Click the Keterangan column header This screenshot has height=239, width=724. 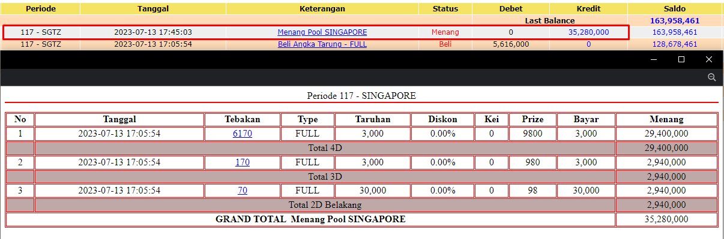coord(322,9)
